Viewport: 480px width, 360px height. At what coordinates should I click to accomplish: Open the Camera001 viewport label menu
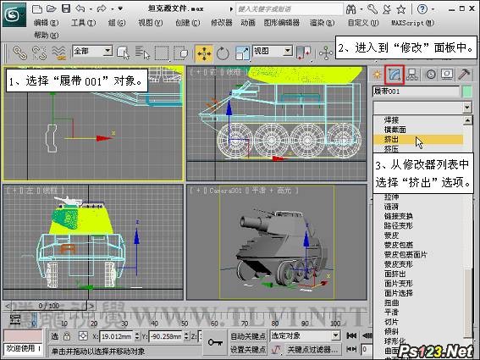[x=225, y=191]
